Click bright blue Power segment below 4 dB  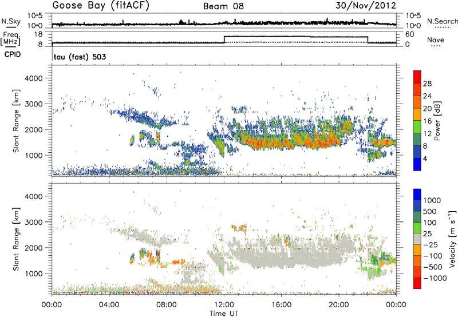pos(417,164)
